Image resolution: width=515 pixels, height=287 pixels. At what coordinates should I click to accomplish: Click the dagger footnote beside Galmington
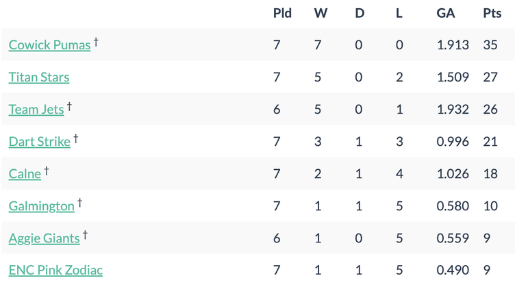(x=80, y=203)
